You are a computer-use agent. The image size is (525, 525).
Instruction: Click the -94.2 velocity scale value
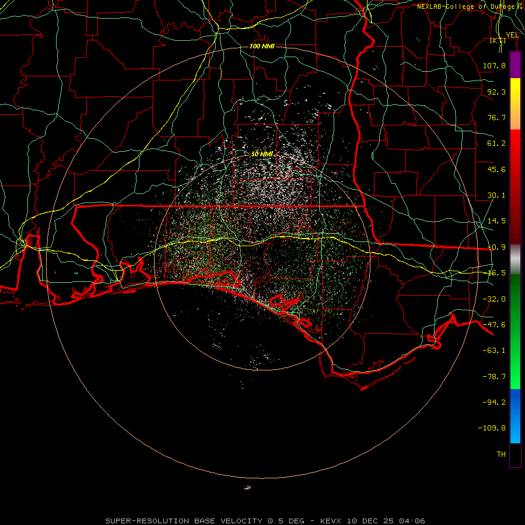(494, 402)
